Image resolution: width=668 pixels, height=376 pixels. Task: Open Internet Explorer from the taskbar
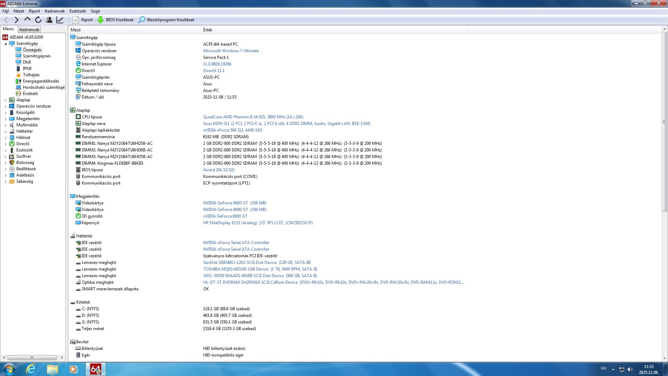tap(31, 369)
